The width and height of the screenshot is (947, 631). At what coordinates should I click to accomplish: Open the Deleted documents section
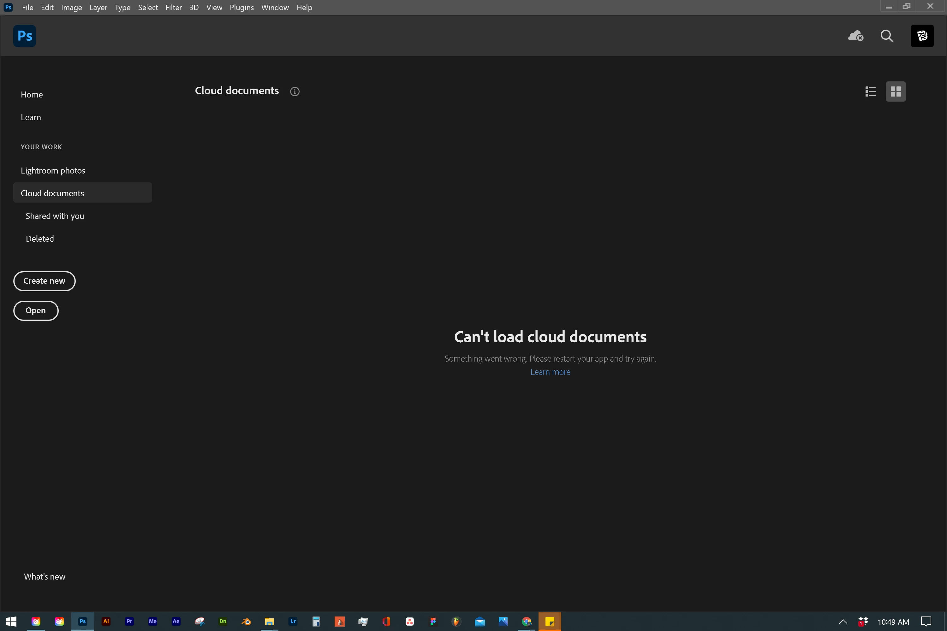[40, 239]
